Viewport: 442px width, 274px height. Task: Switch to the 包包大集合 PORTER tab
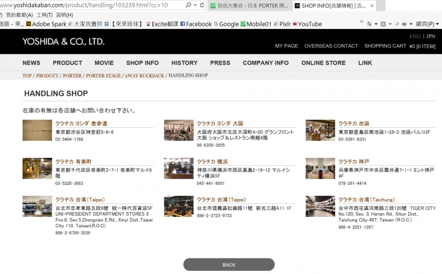(250, 6)
